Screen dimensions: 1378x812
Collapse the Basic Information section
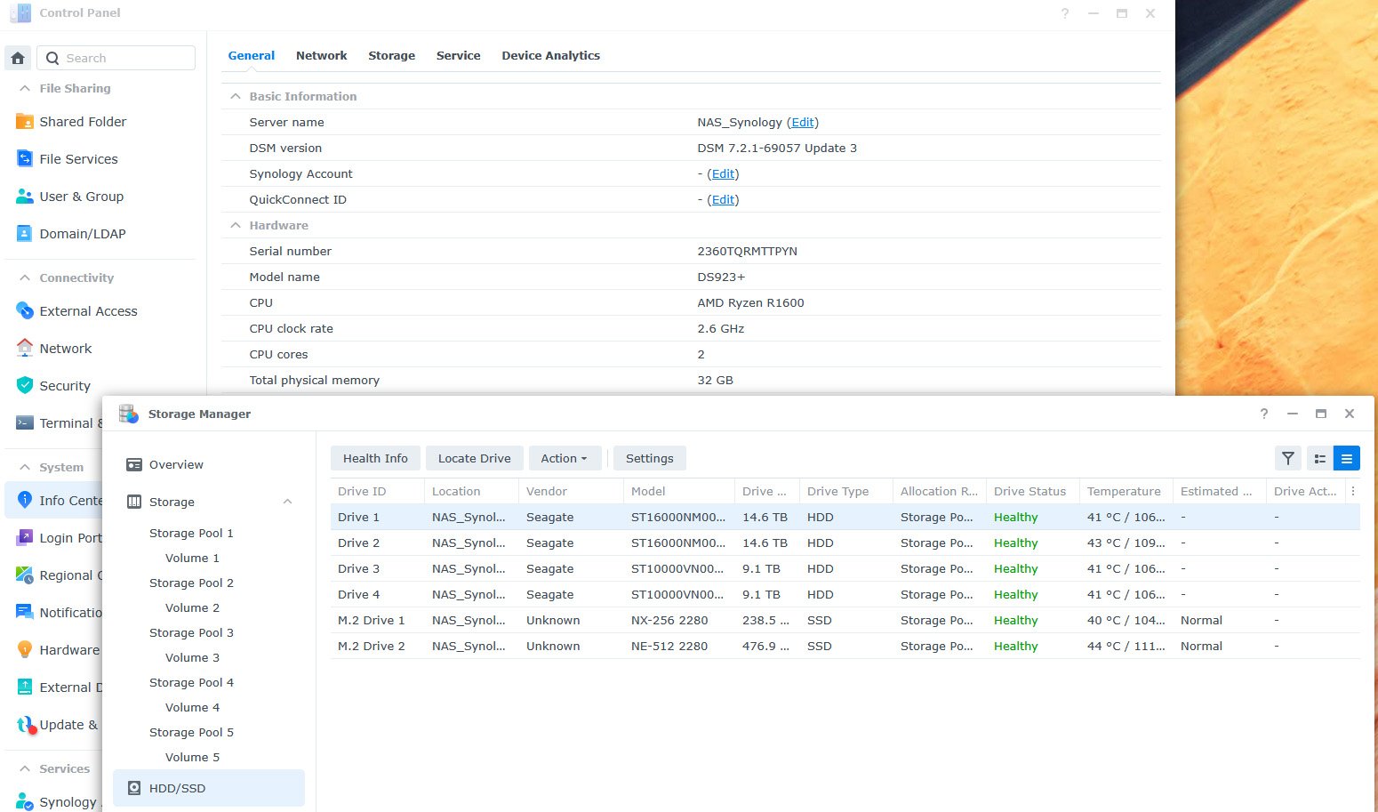[236, 96]
